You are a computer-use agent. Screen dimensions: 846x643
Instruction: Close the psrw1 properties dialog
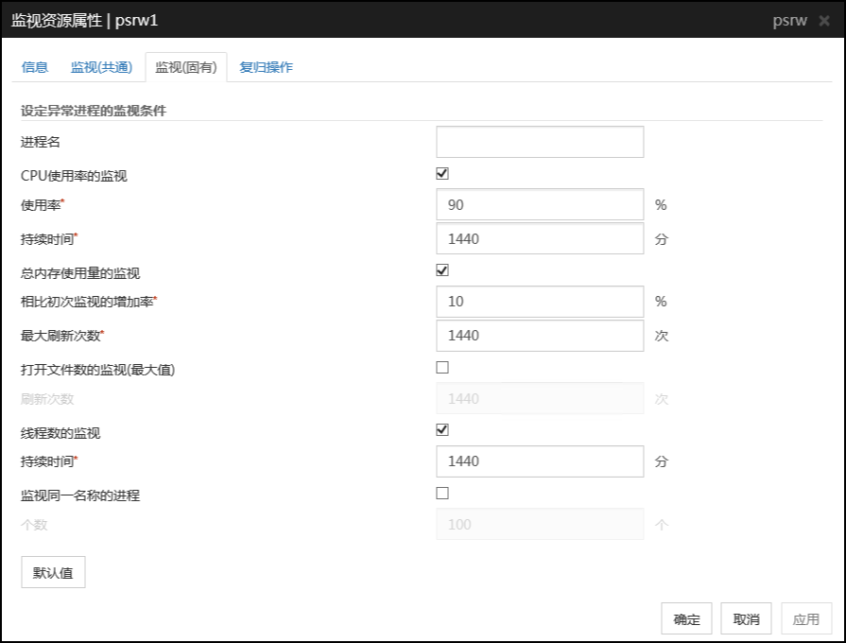824,20
